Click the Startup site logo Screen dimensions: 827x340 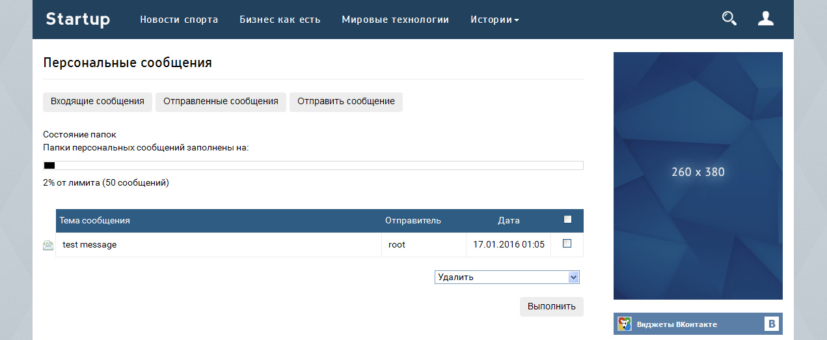(78, 20)
